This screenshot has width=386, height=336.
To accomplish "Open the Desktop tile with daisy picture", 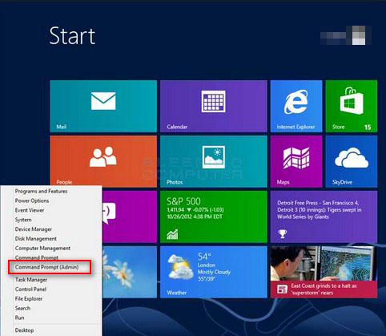I will pos(130,272).
